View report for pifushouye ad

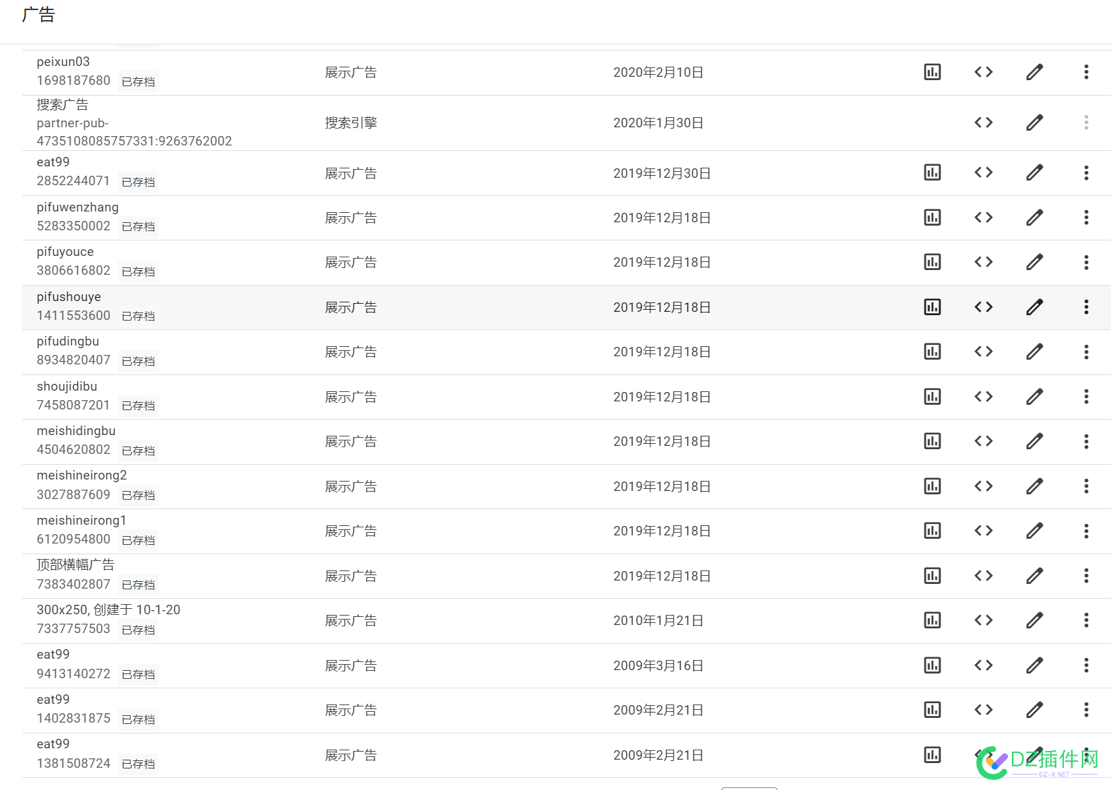point(933,307)
